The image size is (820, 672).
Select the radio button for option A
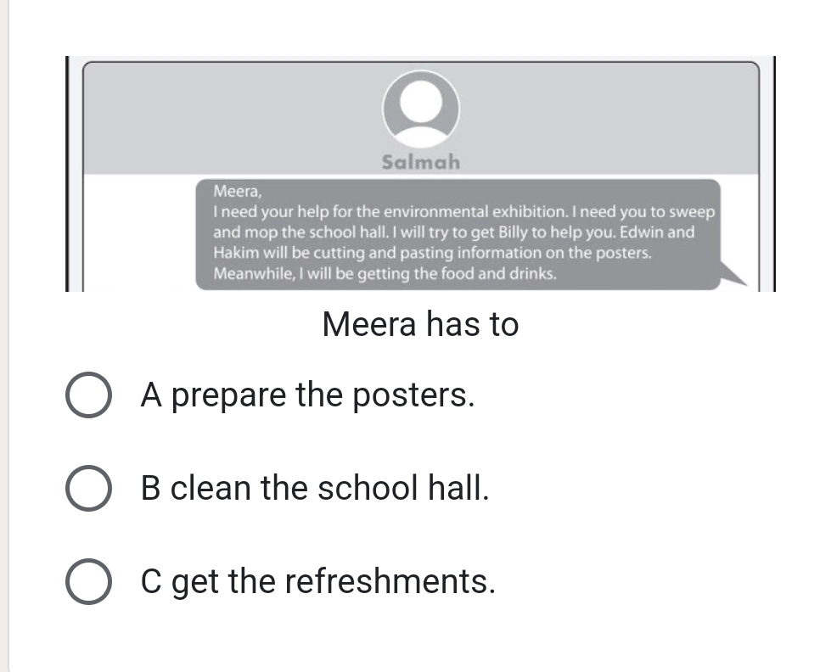88,397
